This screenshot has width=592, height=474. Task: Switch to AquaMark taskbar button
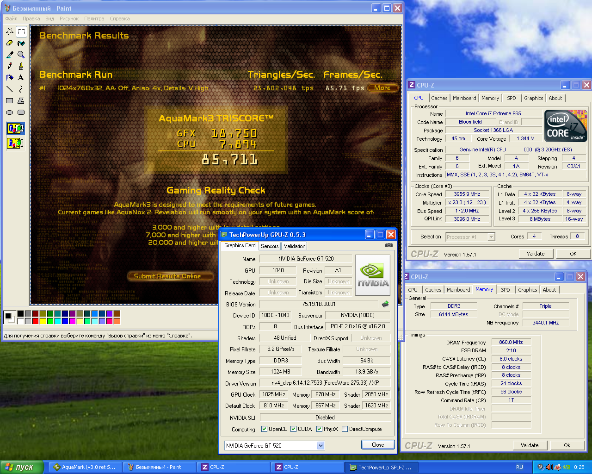85,467
